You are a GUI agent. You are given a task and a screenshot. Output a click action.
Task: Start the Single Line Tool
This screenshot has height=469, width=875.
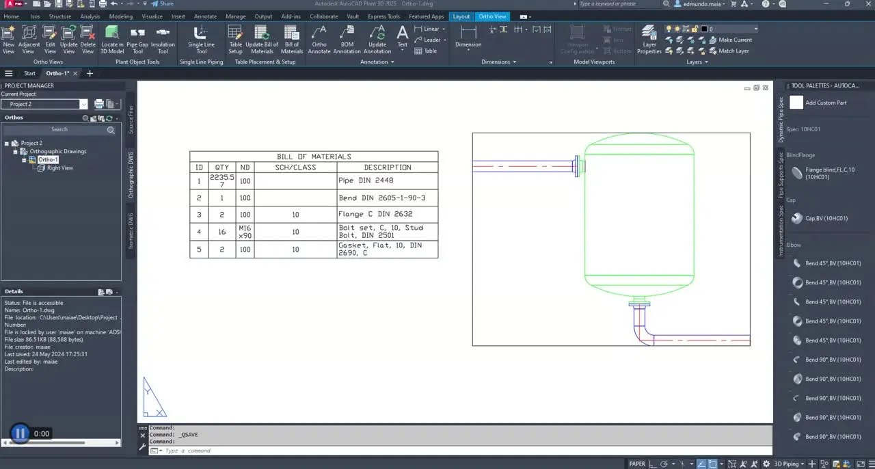[x=201, y=39]
